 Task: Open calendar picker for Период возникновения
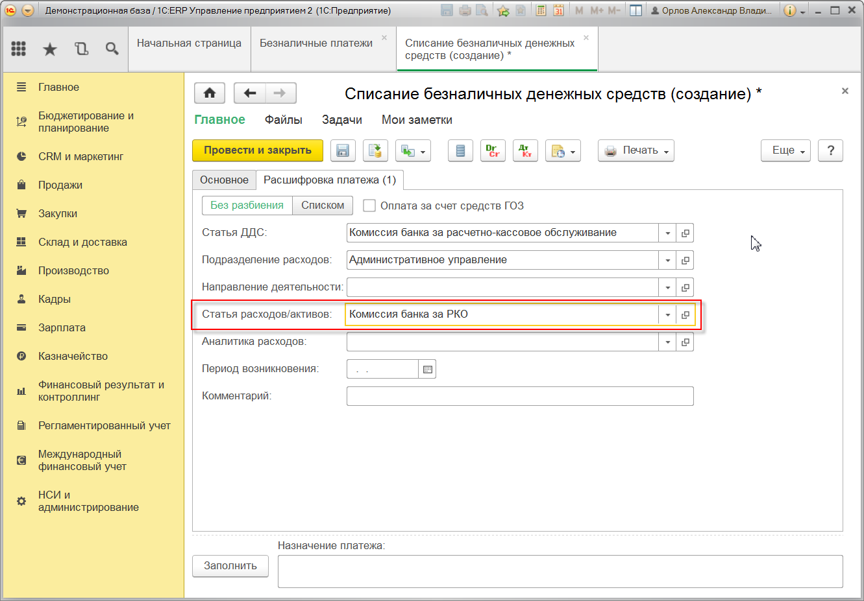pos(427,369)
